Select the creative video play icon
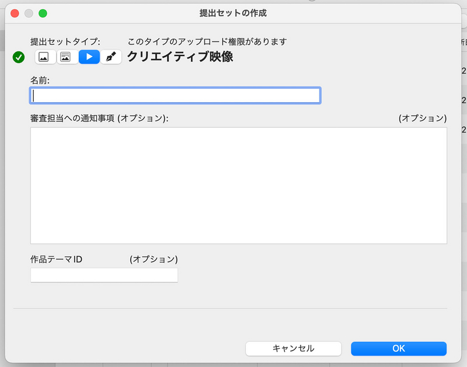467x367 pixels. 89,57
